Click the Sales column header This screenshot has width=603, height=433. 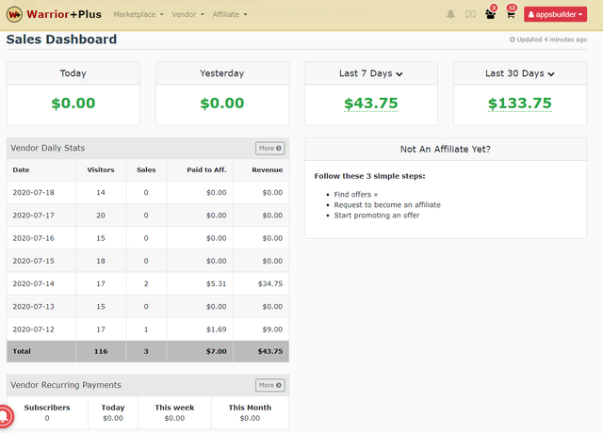pos(146,170)
